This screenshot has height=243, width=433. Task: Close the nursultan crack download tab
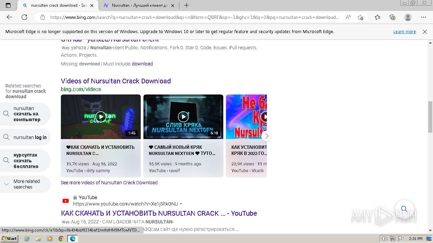(x=92, y=5)
